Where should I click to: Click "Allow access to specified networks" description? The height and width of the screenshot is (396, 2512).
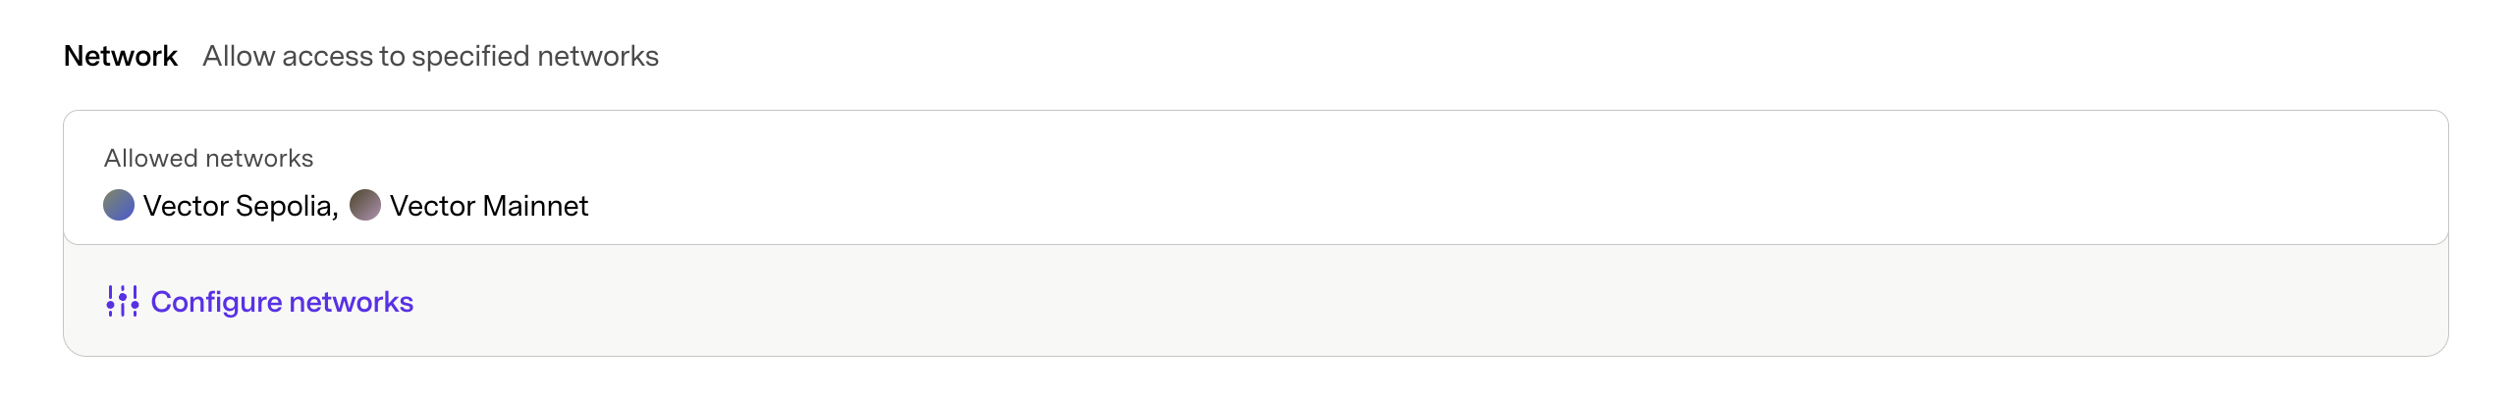pos(430,56)
